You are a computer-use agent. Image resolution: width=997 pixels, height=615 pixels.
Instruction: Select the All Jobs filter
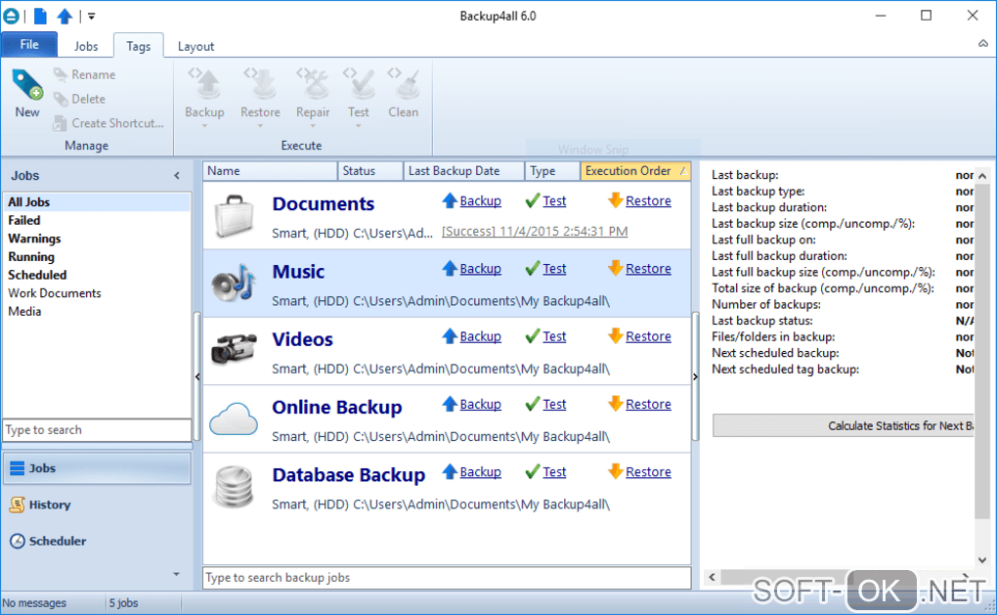pos(97,202)
